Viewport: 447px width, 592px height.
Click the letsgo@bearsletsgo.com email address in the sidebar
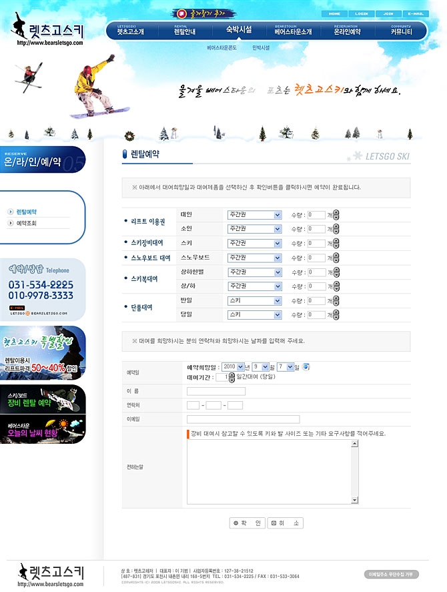(39, 313)
